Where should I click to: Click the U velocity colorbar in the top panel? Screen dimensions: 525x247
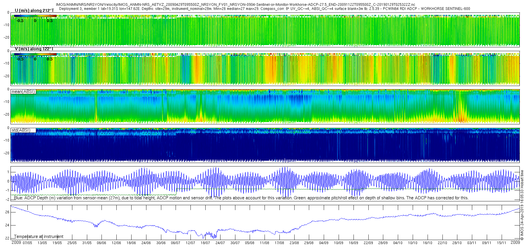click(x=35, y=16)
